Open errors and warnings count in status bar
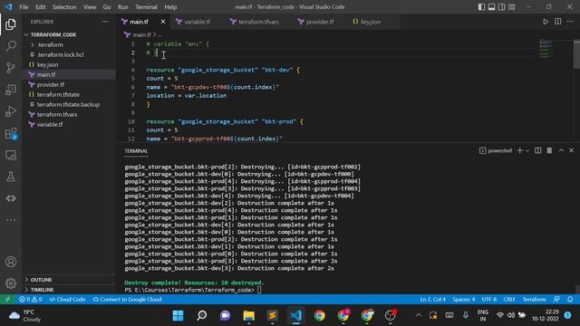This screenshot has width=580, height=326. (x=31, y=299)
